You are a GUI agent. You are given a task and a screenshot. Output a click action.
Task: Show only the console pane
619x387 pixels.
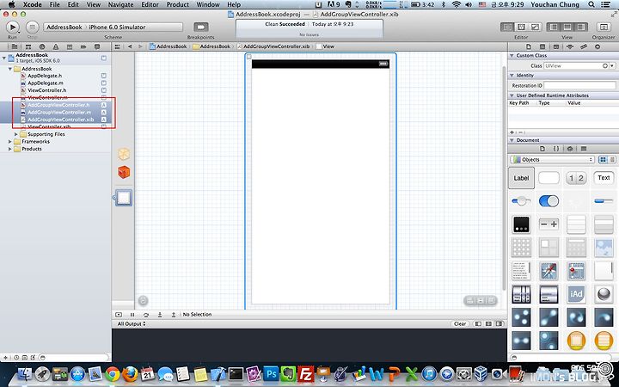click(x=499, y=324)
